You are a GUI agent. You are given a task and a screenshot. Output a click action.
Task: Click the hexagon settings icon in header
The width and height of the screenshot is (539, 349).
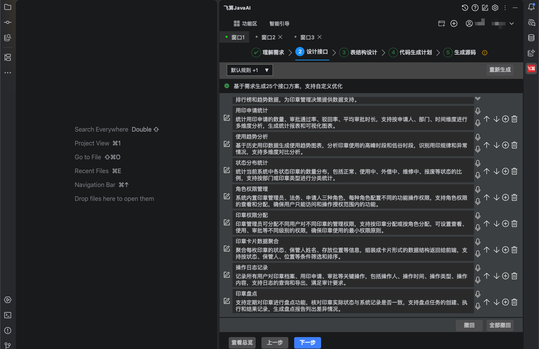495,8
